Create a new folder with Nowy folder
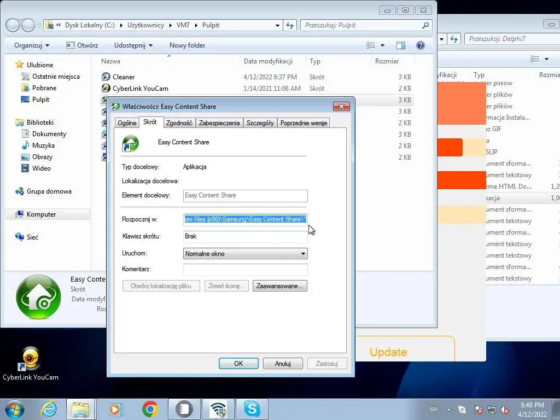Screen dimensions: 560x420 click(x=187, y=45)
